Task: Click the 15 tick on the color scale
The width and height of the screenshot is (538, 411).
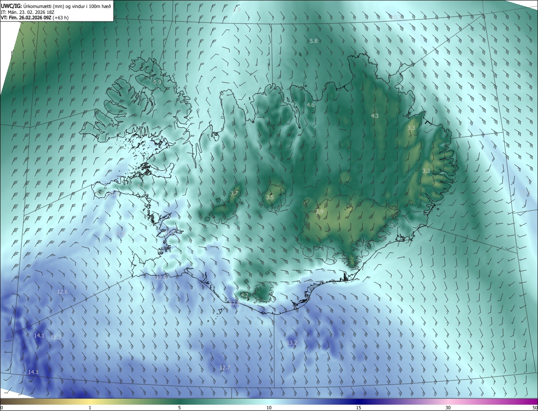Action: pos(359,408)
